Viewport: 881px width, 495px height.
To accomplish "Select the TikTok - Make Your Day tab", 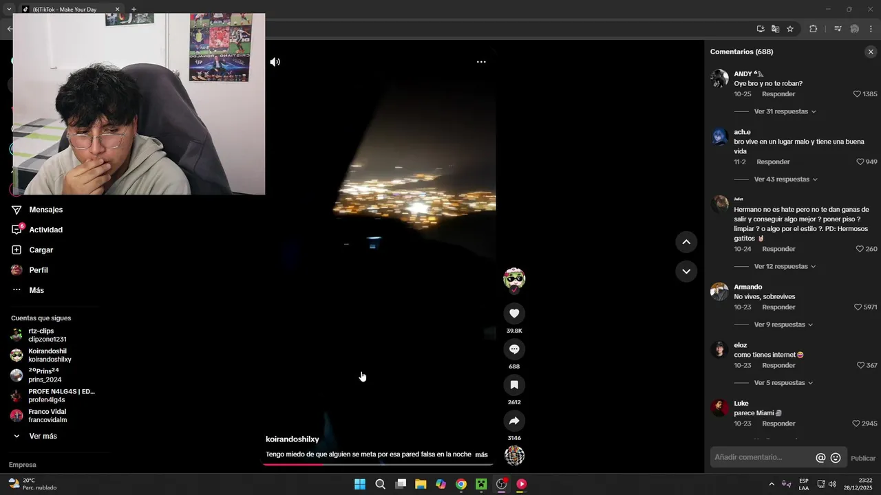I will click(x=70, y=9).
